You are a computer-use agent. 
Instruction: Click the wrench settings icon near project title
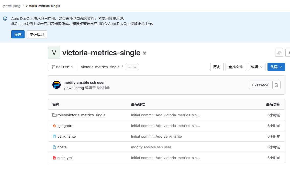tap(279, 53)
